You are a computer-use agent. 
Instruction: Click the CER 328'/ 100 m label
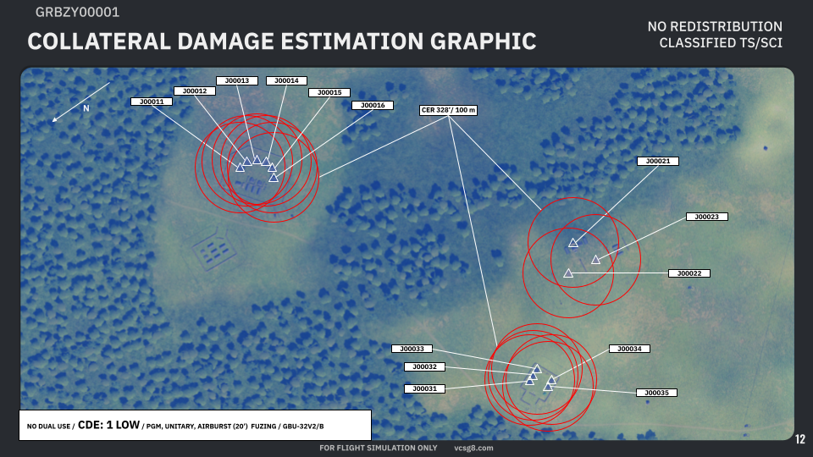[448, 110]
